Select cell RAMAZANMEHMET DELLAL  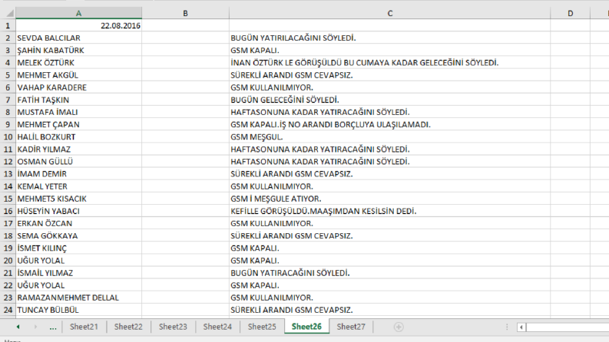click(79, 298)
